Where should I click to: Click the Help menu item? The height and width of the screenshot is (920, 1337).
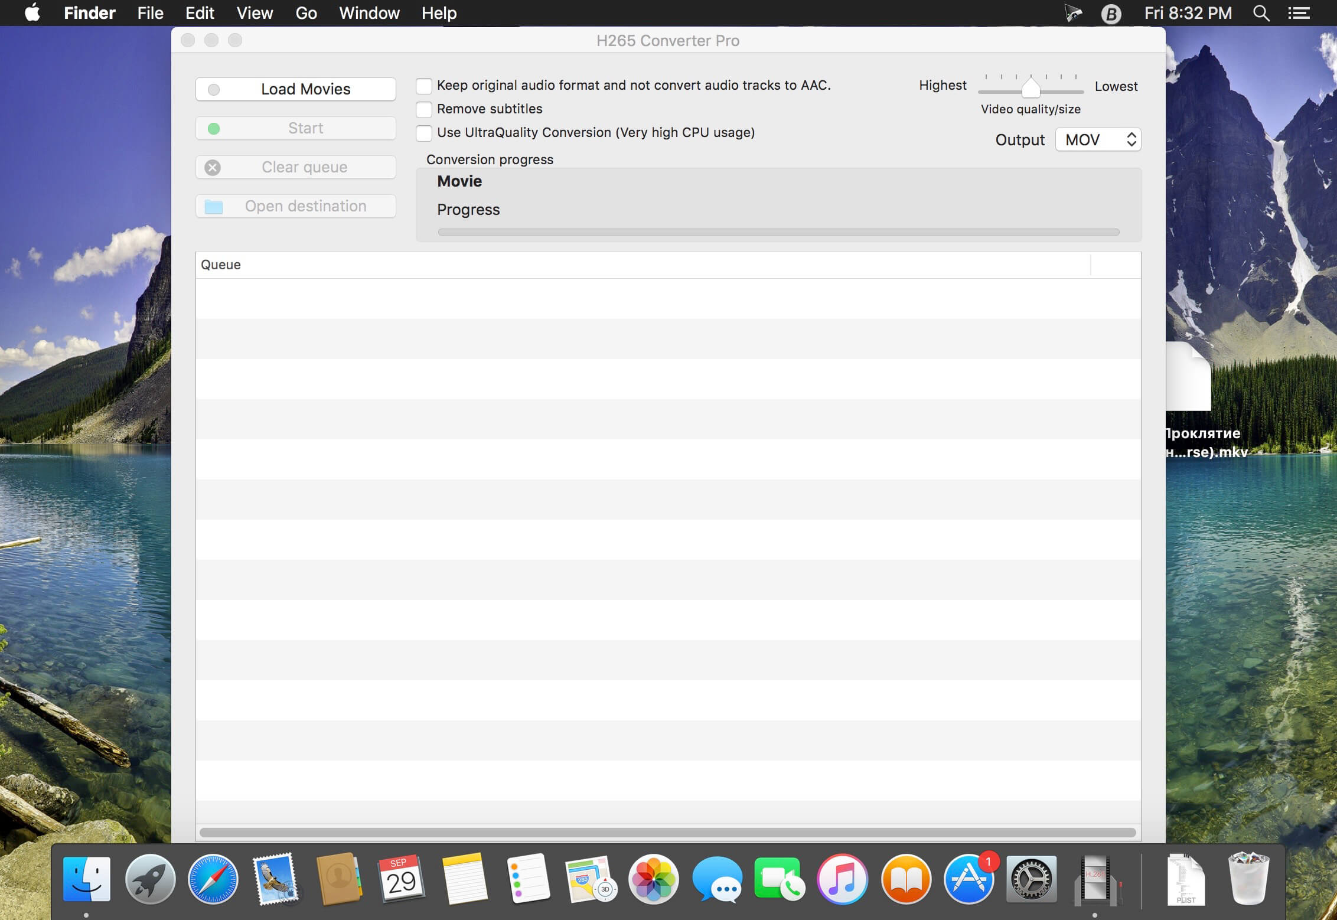[x=439, y=12]
